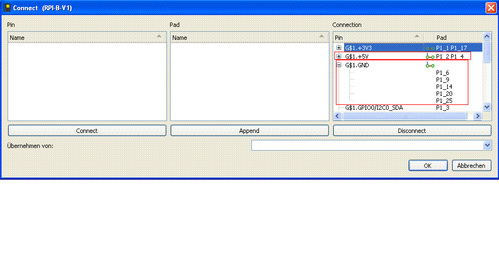Expand the G$1.+3V3 connection row
The height and width of the screenshot is (276, 499).
(x=339, y=48)
